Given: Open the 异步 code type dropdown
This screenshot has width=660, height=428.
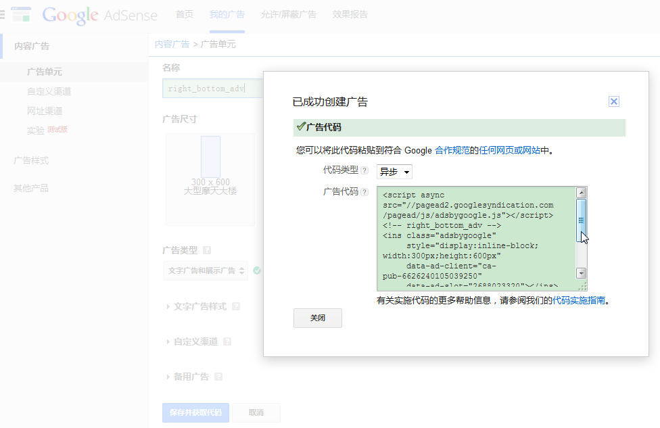Looking at the screenshot, I should 394,172.
